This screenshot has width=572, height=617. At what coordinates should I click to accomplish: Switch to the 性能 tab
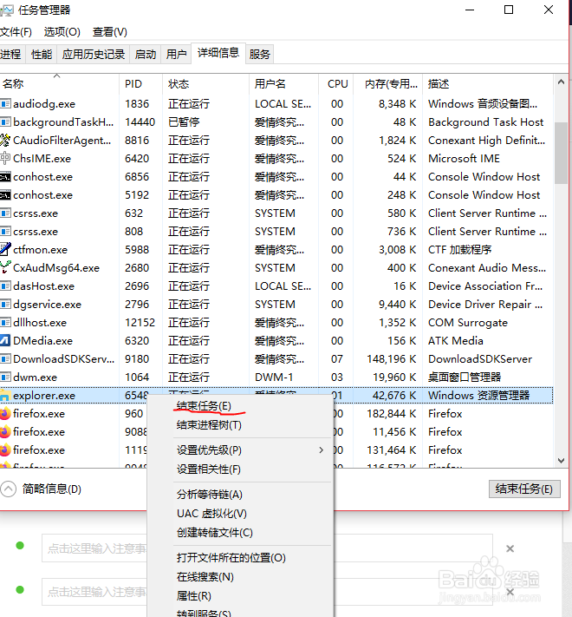click(x=42, y=54)
